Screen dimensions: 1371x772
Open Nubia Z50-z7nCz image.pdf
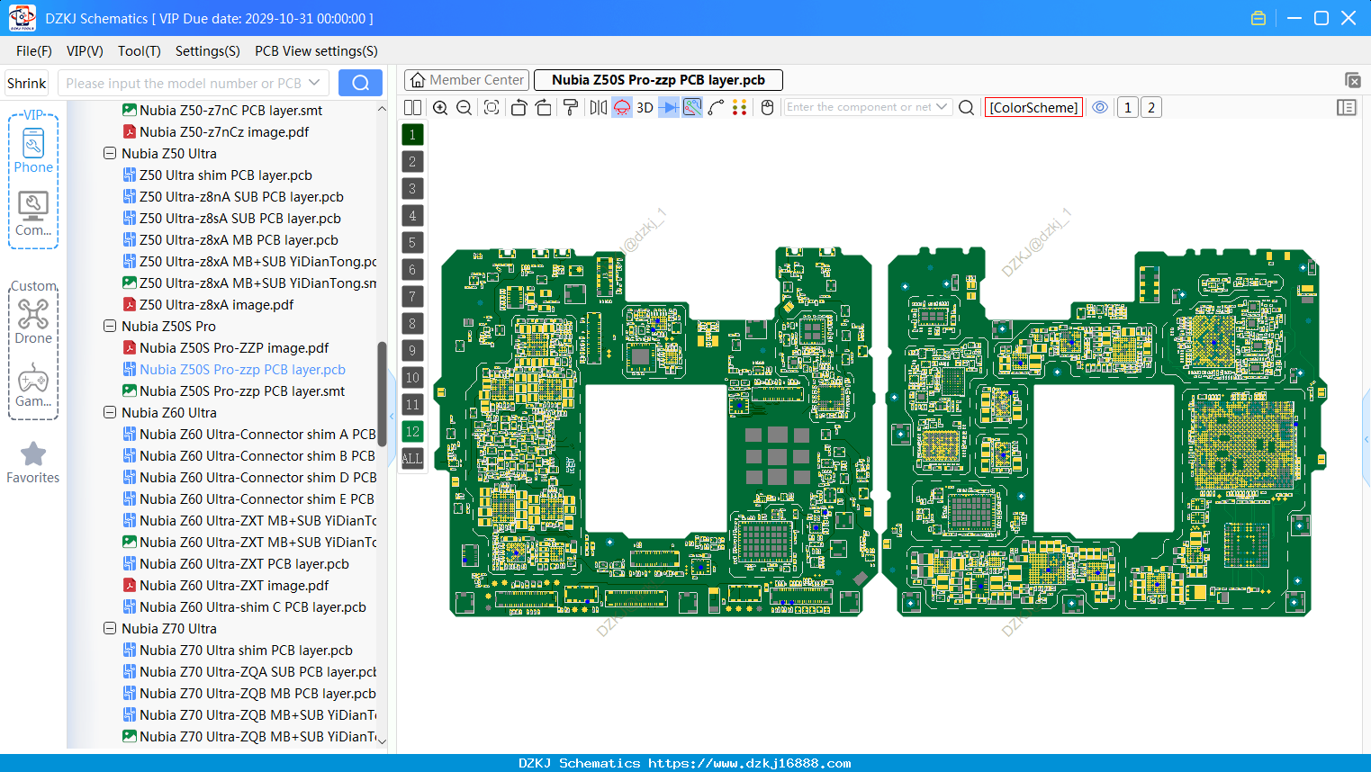pyautogui.click(x=224, y=132)
